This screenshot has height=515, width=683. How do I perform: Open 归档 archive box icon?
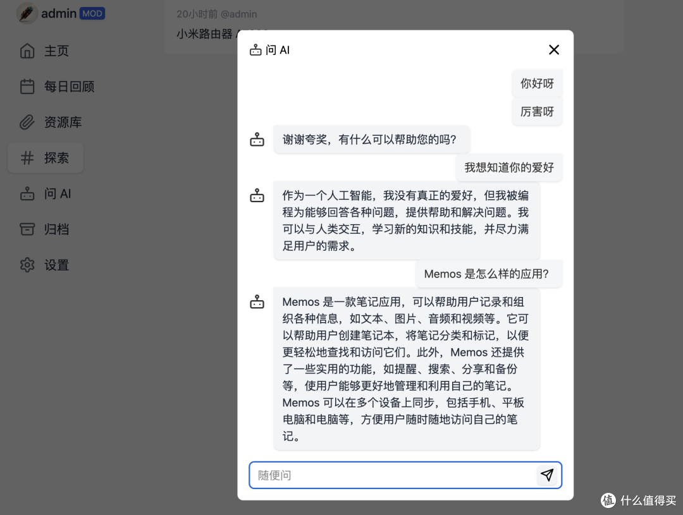pos(27,229)
